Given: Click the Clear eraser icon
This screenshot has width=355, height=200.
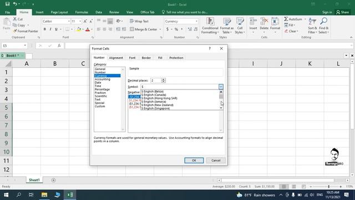Looking at the screenshot, I should tap(286, 31).
